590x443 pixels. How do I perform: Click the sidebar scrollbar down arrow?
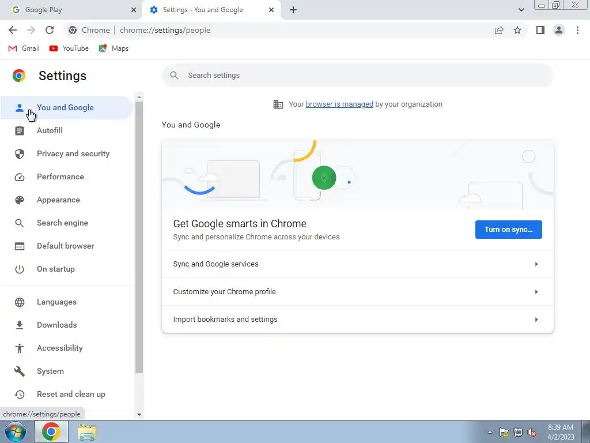click(x=139, y=414)
